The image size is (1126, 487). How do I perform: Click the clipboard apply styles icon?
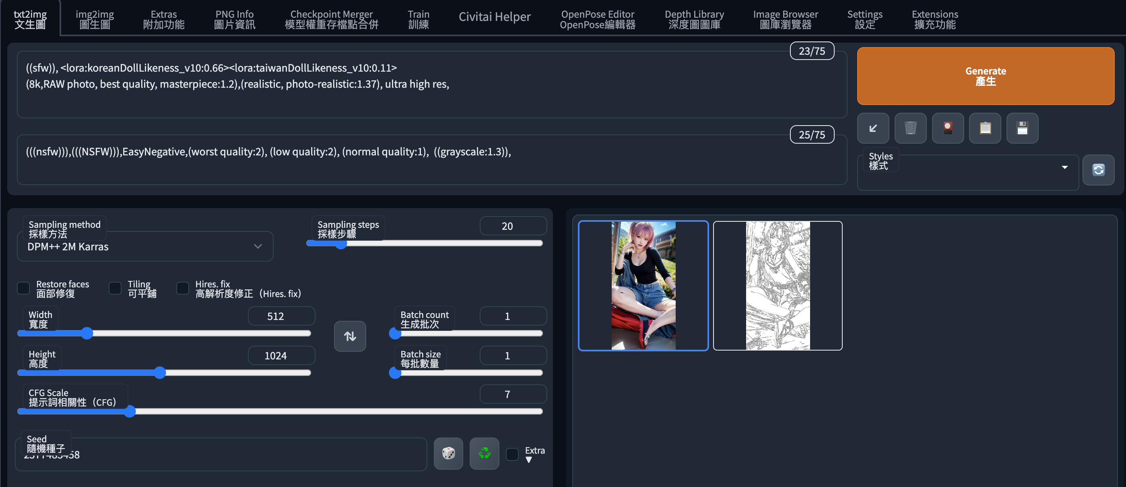tap(985, 128)
